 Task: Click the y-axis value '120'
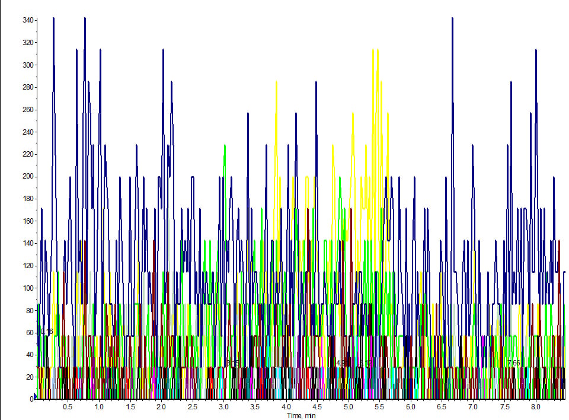tap(28, 266)
